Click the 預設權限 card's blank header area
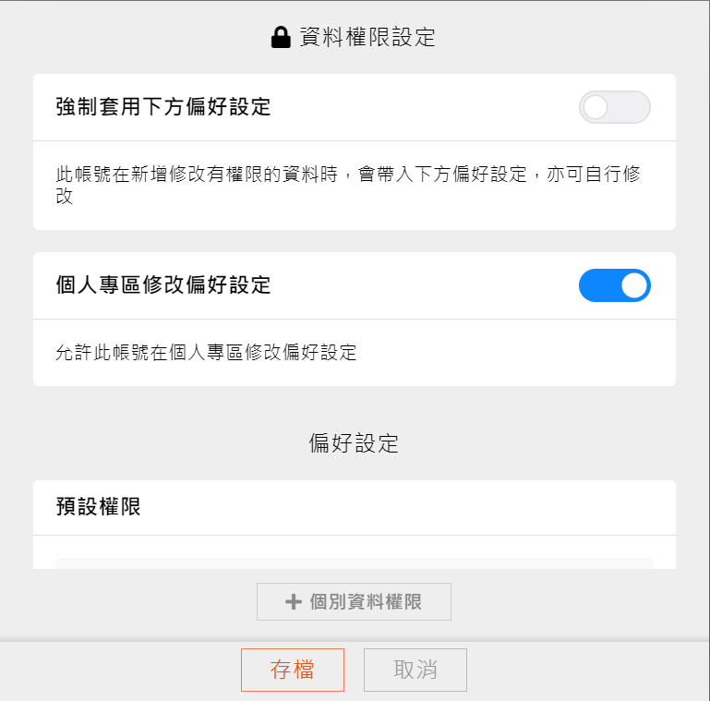Screen dimensions: 710x701 pyautogui.click(x=415, y=506)
